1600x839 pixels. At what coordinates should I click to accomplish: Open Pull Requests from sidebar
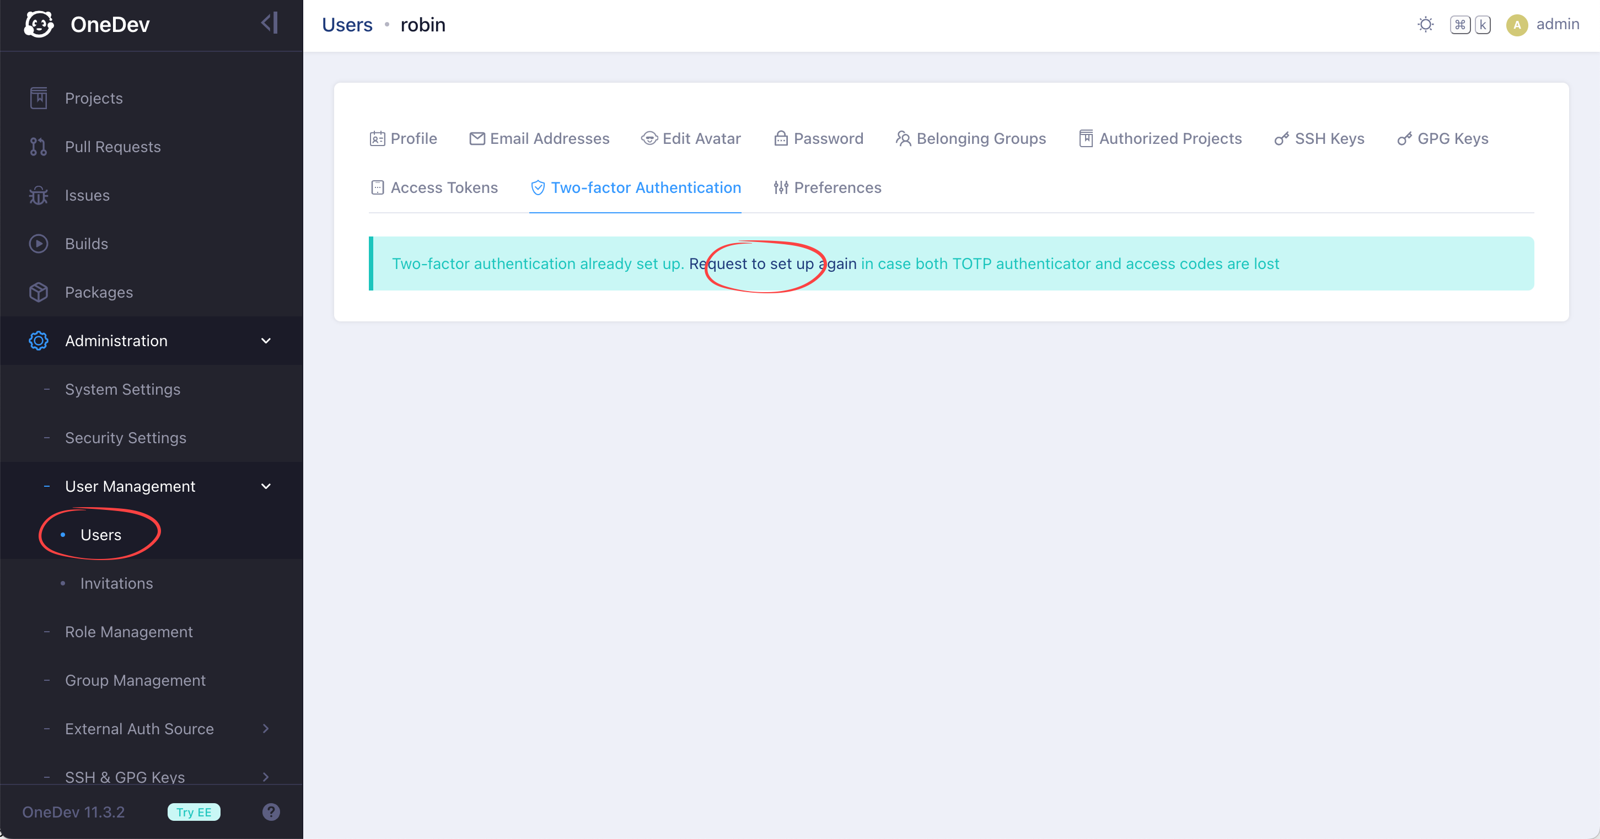pos(112,147)
